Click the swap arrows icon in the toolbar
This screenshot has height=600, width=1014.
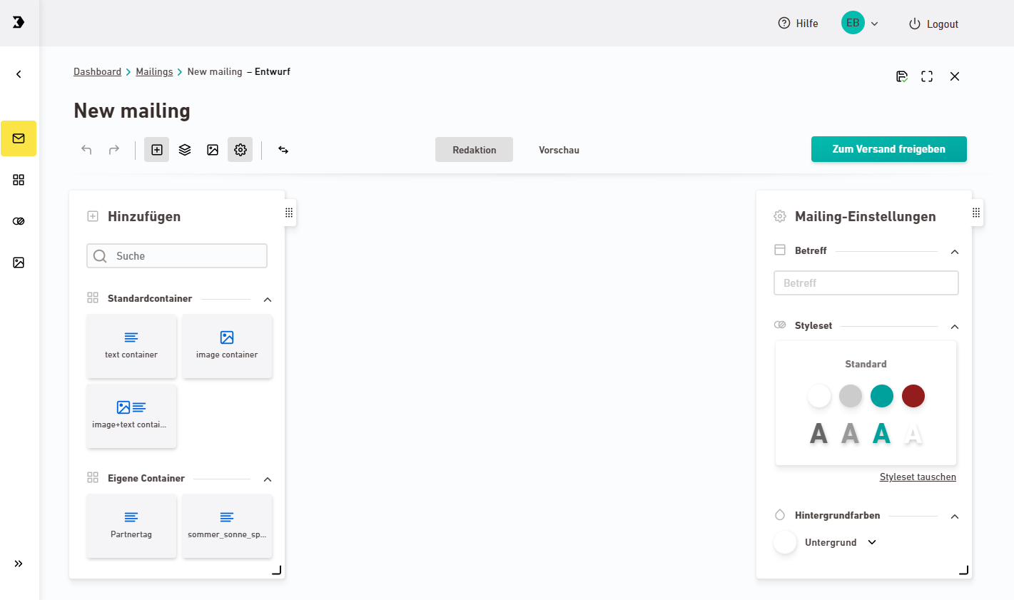coord(283,150)
